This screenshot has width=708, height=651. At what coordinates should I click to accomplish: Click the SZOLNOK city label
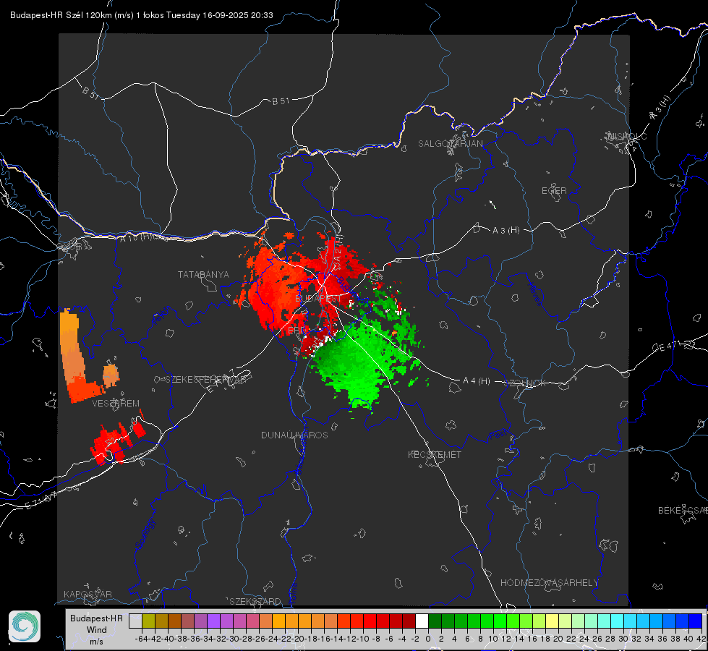click(x=526, y=383)
